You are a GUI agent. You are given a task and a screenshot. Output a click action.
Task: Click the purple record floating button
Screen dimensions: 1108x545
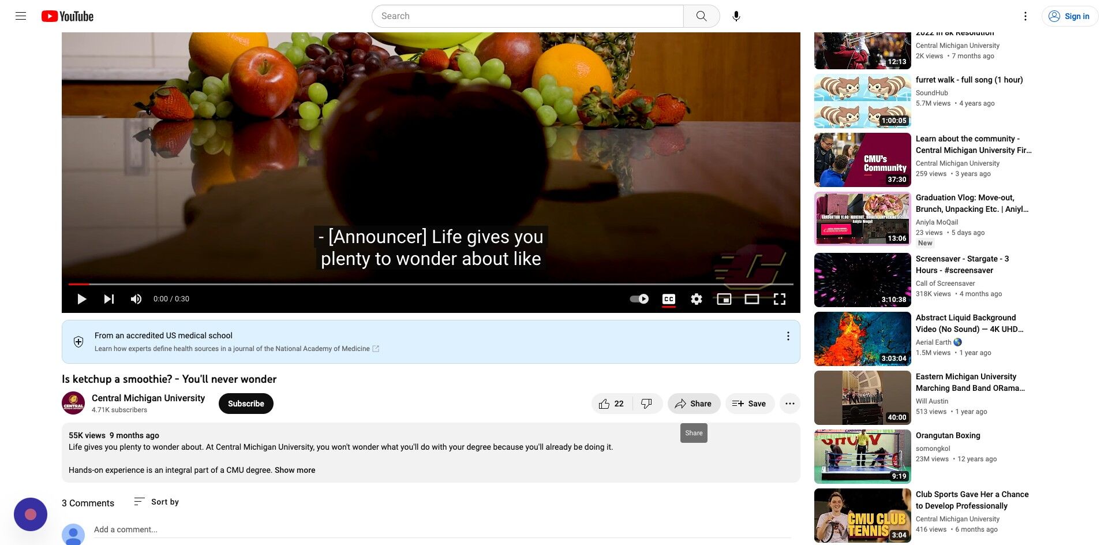(x=31, y=514)
